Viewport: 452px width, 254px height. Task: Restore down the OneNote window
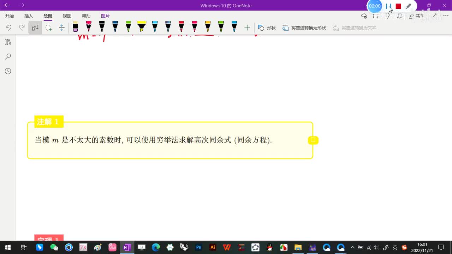point(429,5)
